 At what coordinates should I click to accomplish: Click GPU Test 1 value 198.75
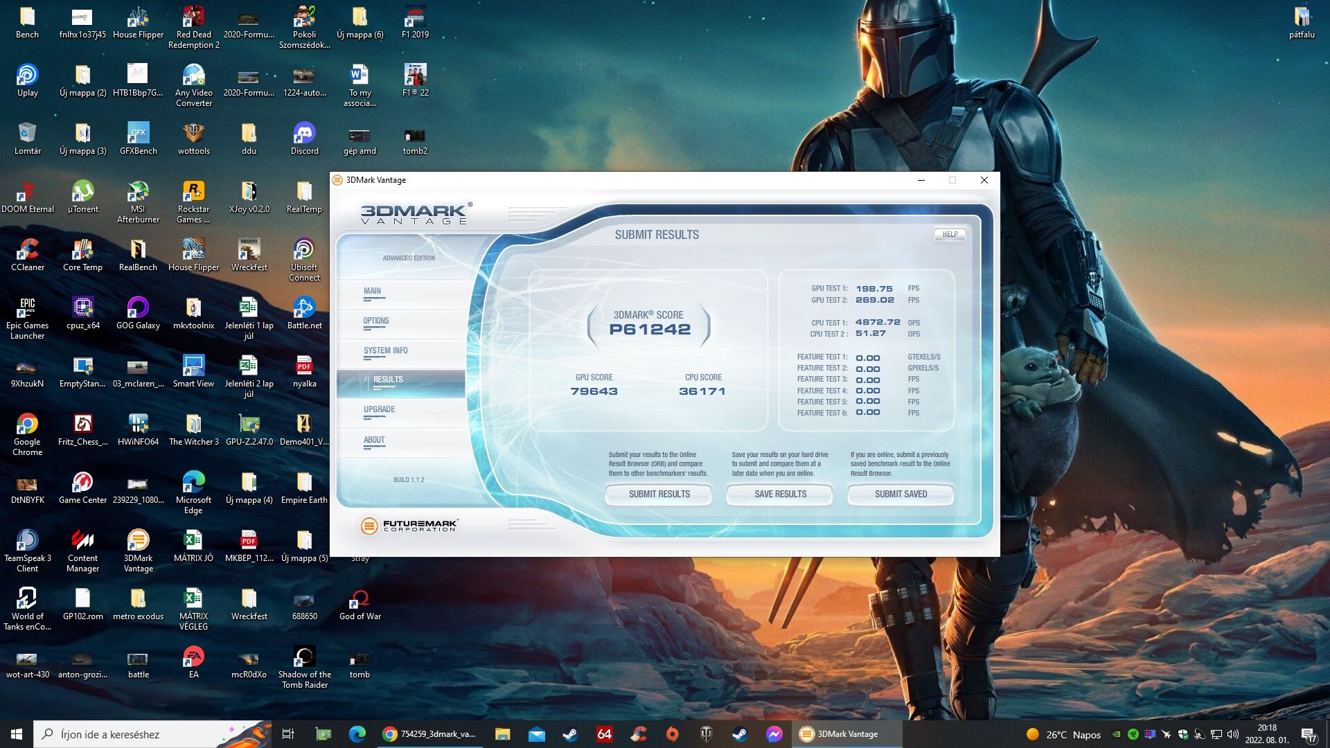(x=874, y=289)
